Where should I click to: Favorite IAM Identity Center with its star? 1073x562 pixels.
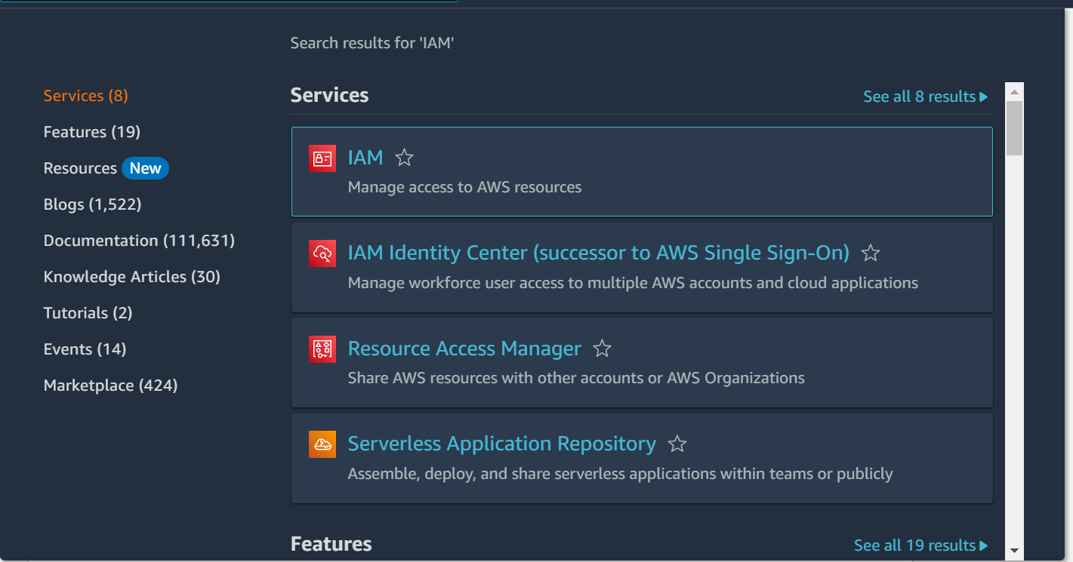pyautogui.click(x=871, y=253)
